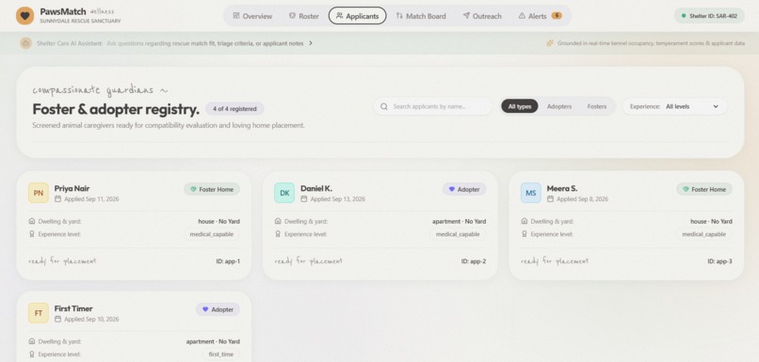Image resolution: width=759 pixels, height=362 pixels.
Task: Open the Overview tab
Action: [252, 16]
